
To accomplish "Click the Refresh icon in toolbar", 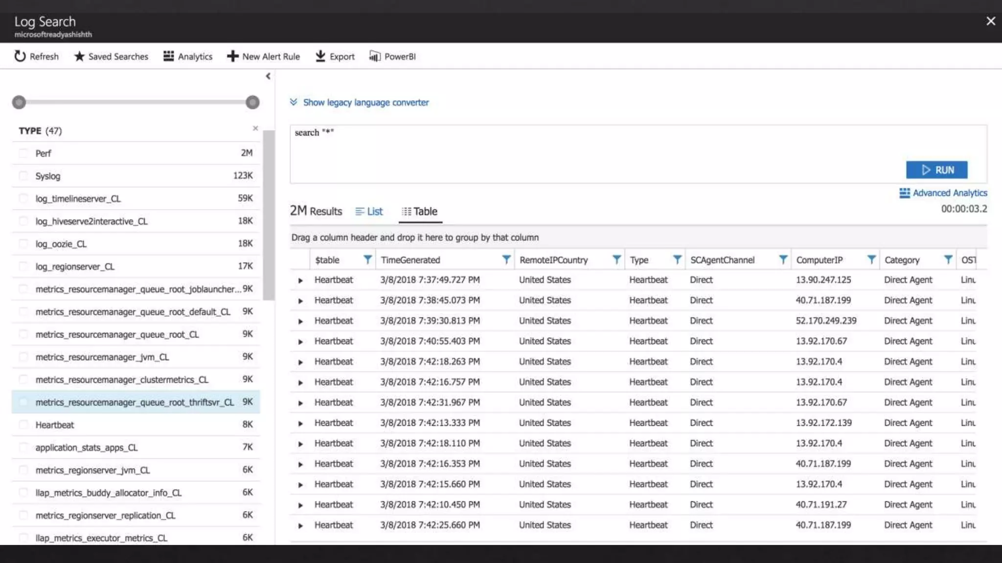I will (x=20, y=56).
